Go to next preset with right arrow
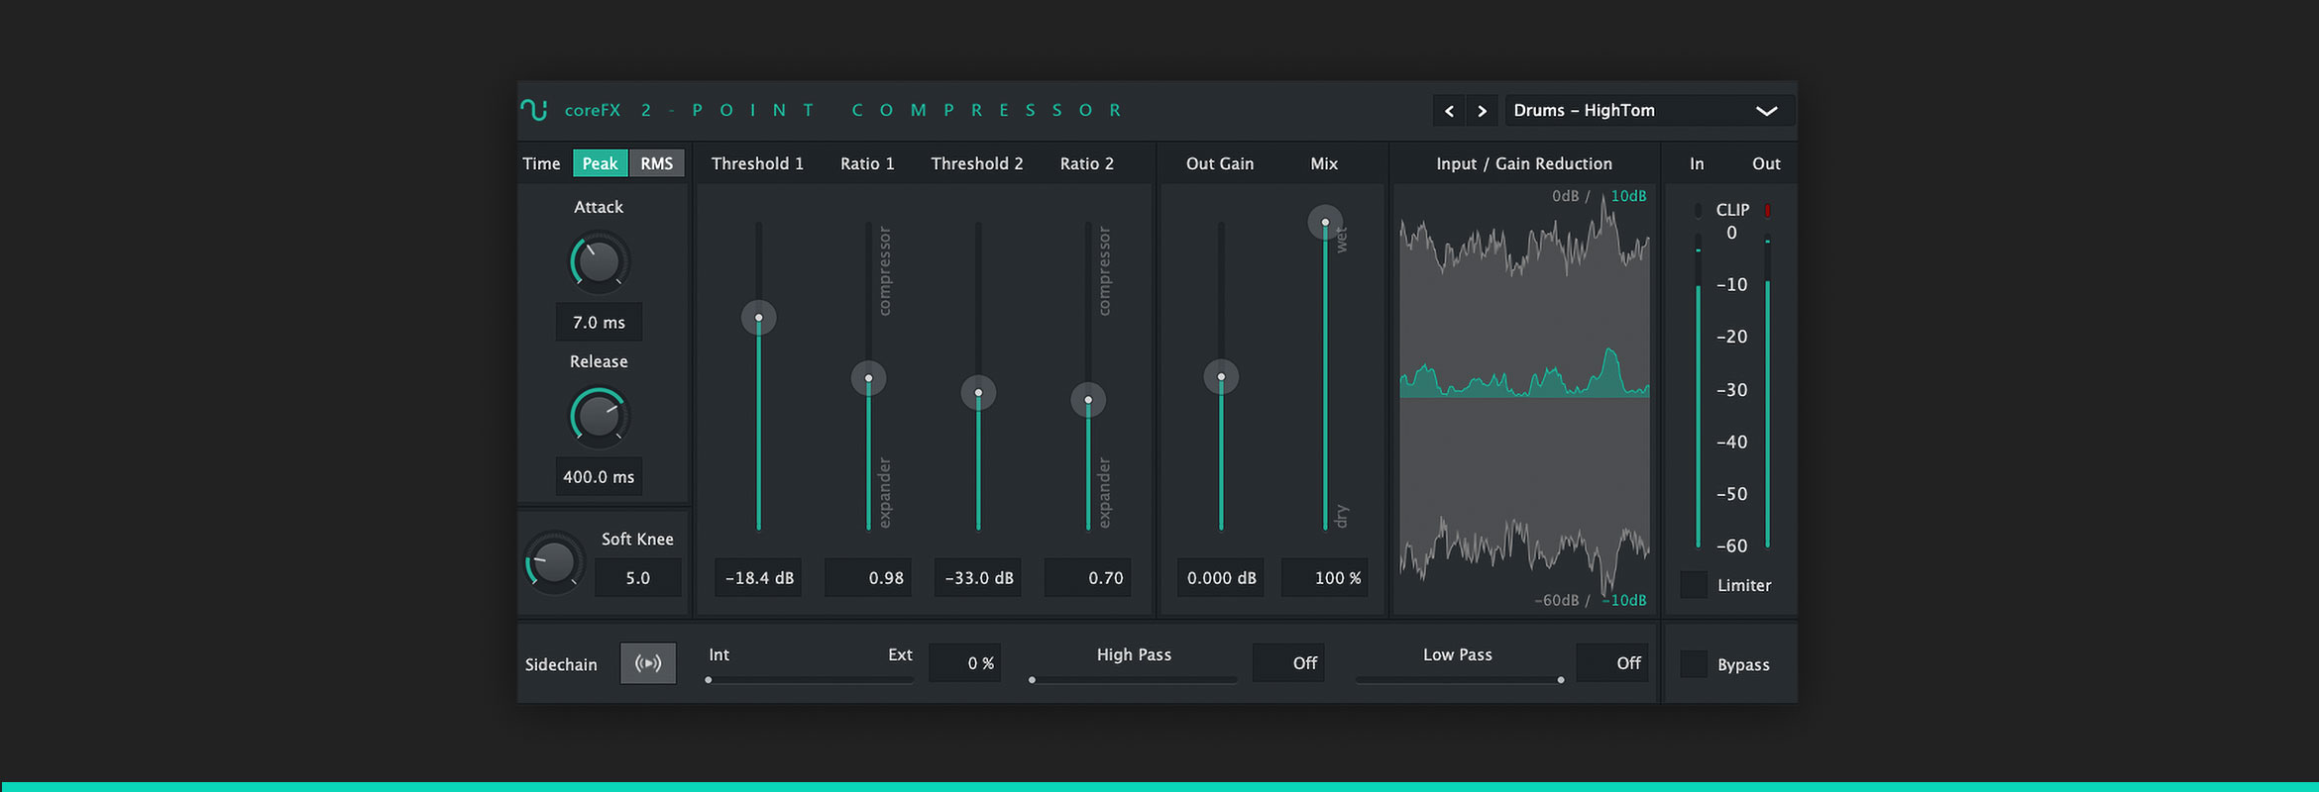 tap(1482, 111)
